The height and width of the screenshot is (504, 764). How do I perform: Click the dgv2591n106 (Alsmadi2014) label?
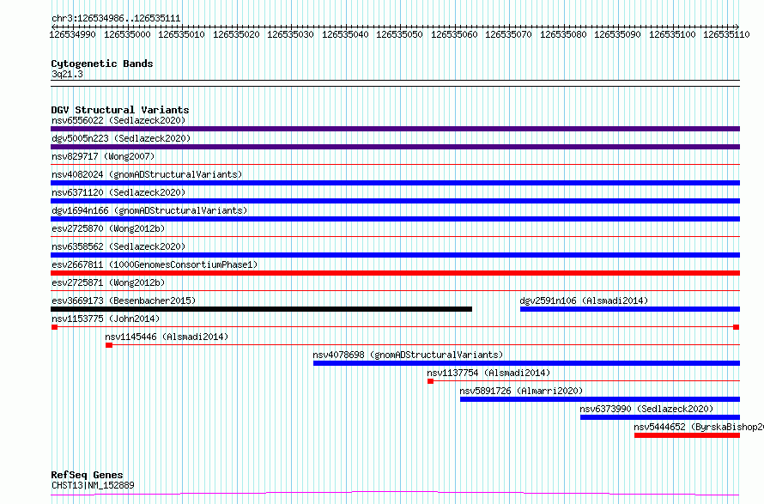pos(584,301)
